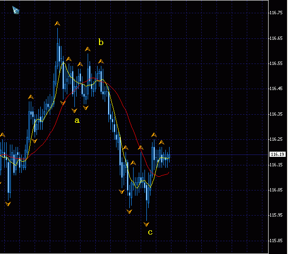
Task: Click the 116.15 price axis label
Action: [x=276, y=165]
